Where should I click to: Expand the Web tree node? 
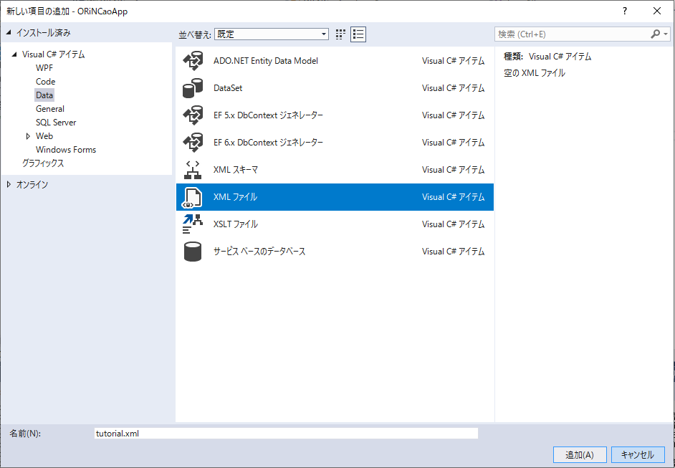(28, 136)
